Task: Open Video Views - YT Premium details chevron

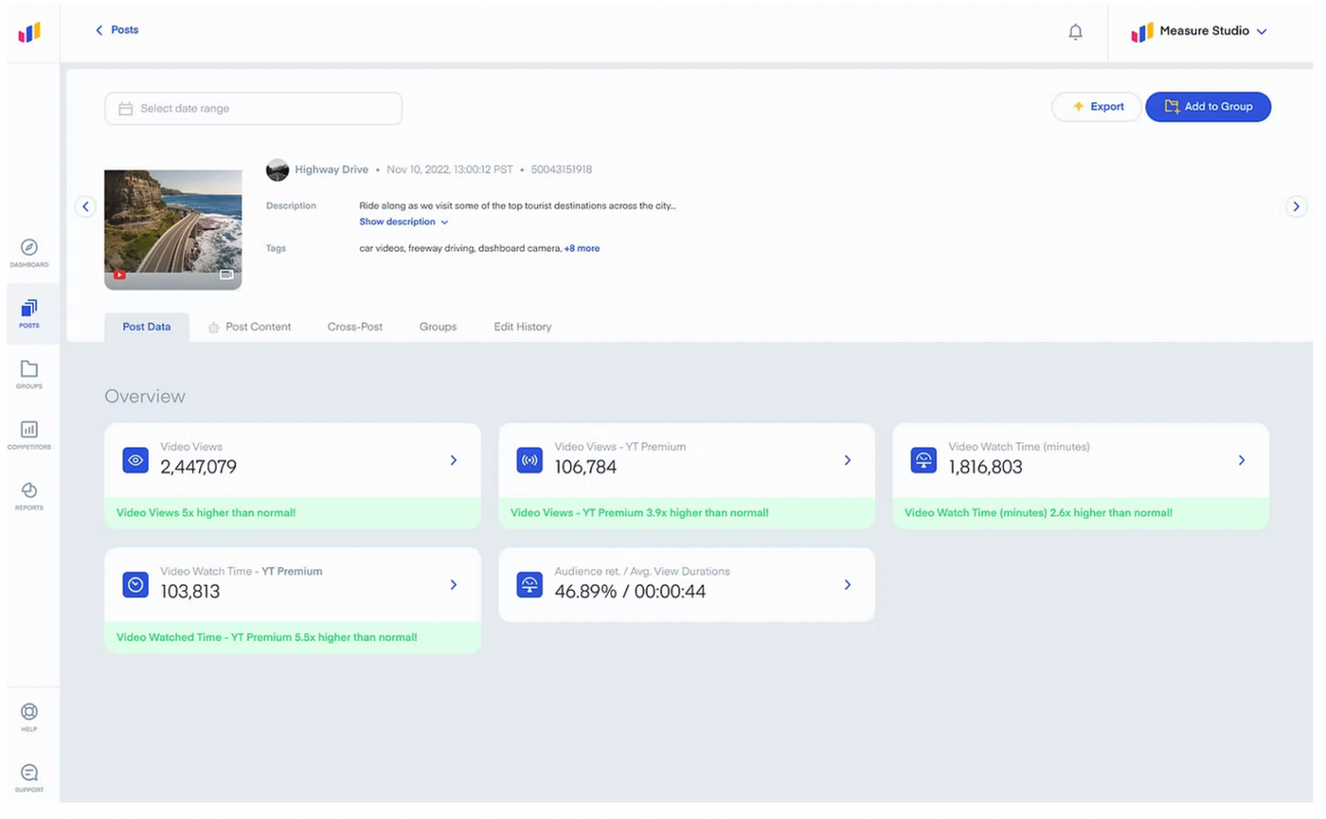Action: click(x=848, y=460)
